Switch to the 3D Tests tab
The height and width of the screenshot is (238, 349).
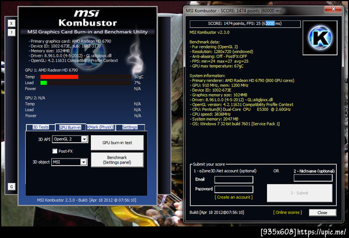pos(41,127)
